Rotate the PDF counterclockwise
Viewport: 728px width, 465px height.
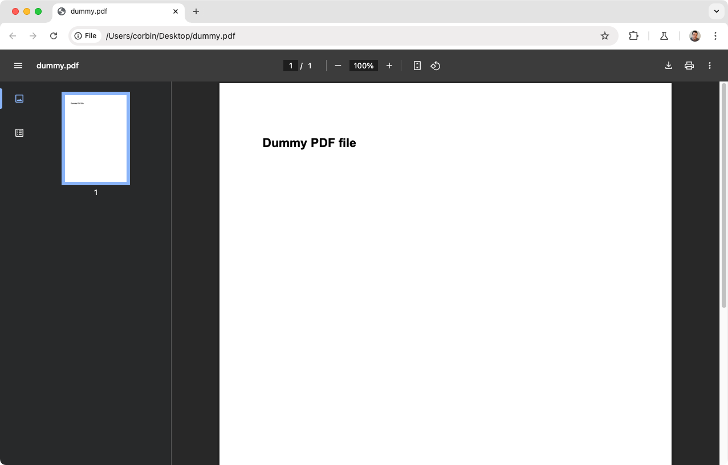[x=436, y=66]
